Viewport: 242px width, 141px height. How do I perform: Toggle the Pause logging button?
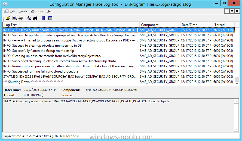click(x=44, y=18)
